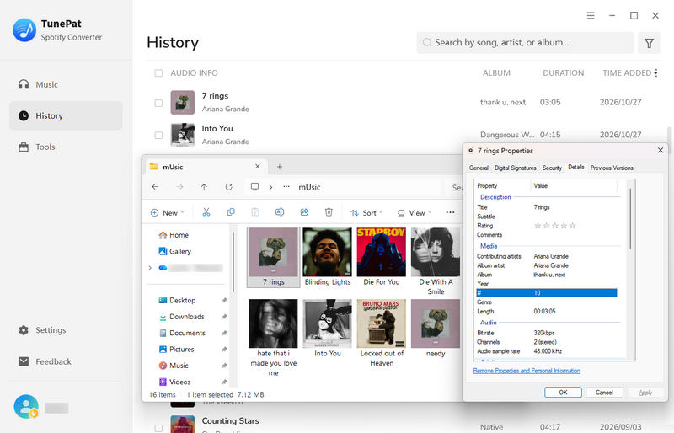Refresh the mUsic folder view
Screen dimensions: 674x433
pyautogui.click(x=228, y=187)
